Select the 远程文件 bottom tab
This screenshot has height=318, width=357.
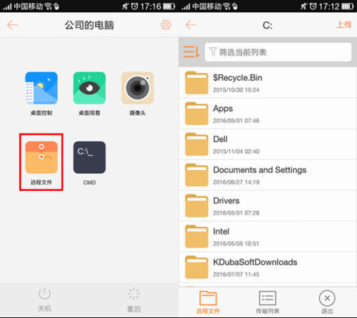click(208, 302)
